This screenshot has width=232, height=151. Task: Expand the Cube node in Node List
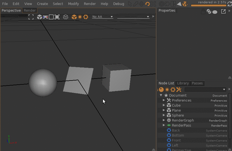164,105
